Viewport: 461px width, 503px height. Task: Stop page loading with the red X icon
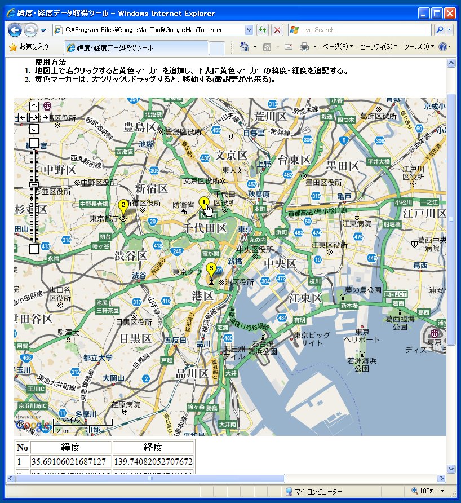[276, 29]
